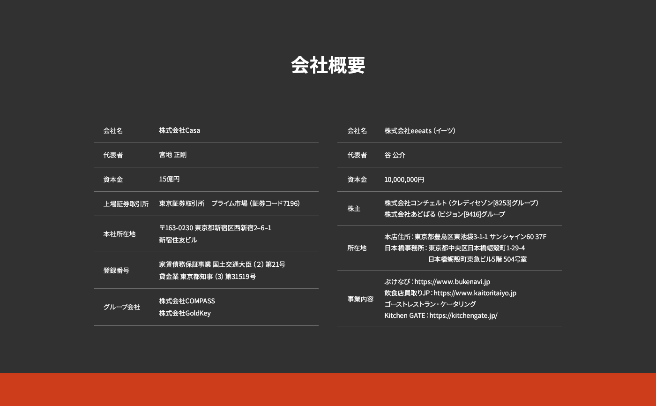The width and height of the screenshot is (656, 406).
Task: Select the 本社所在地 address row
Action: (206, 233)
